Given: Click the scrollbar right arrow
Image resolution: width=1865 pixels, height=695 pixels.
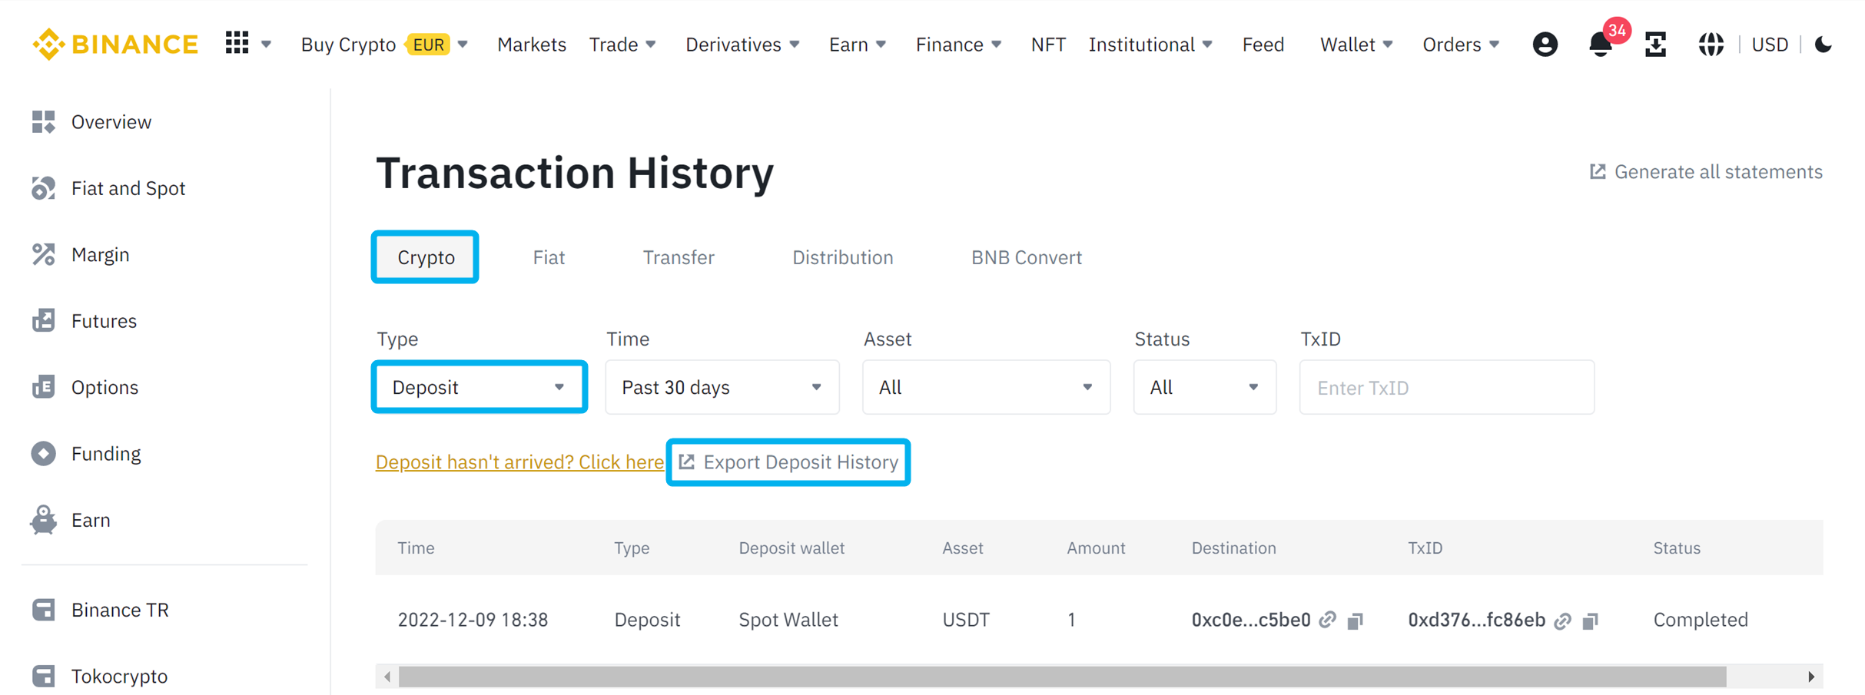Looking at the screenshot, I should point(1811,677).
